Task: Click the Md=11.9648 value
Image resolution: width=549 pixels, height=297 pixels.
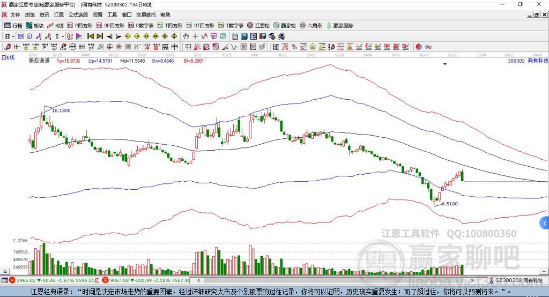Action: pyautogui.click(x=132, y=61)
